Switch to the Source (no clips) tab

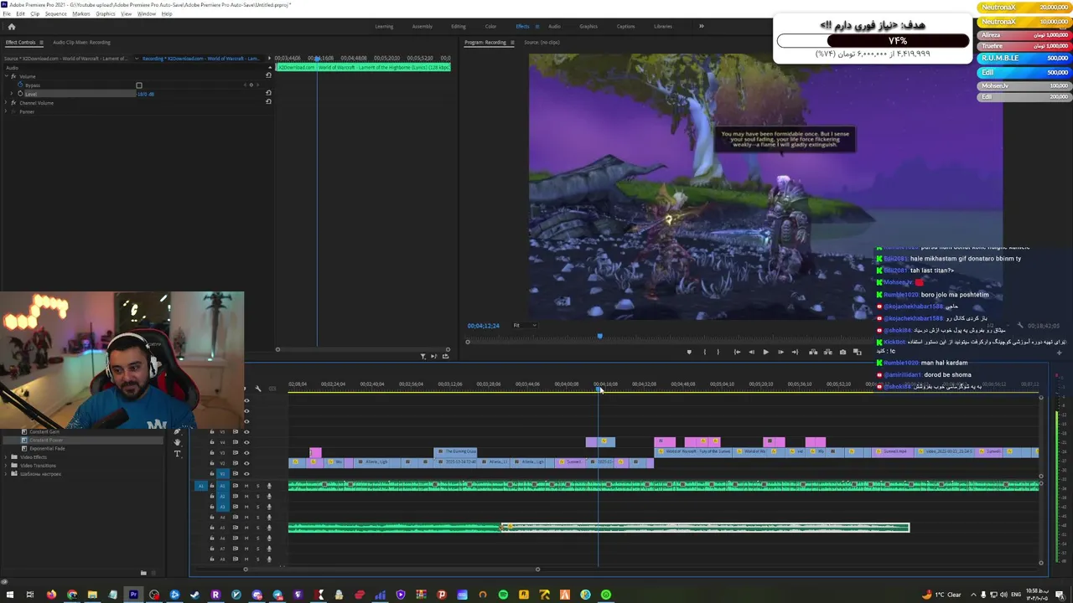pyautogui.click(x=542, y=42)
